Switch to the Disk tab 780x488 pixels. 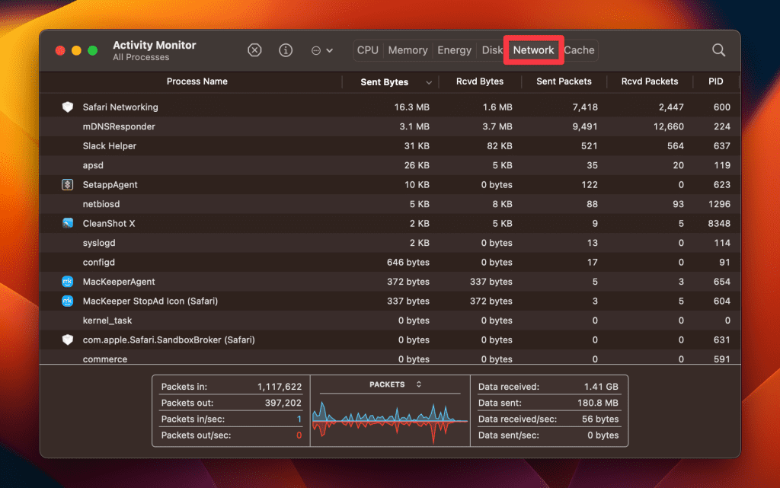pos(492,50)
